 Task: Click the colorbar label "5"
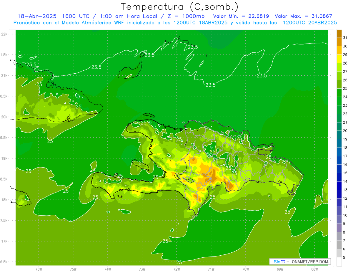click(344, 257)
